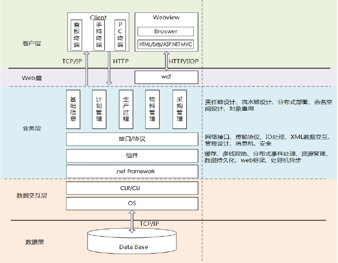Select the 采购管理 module block

click(x=179, y=109)
